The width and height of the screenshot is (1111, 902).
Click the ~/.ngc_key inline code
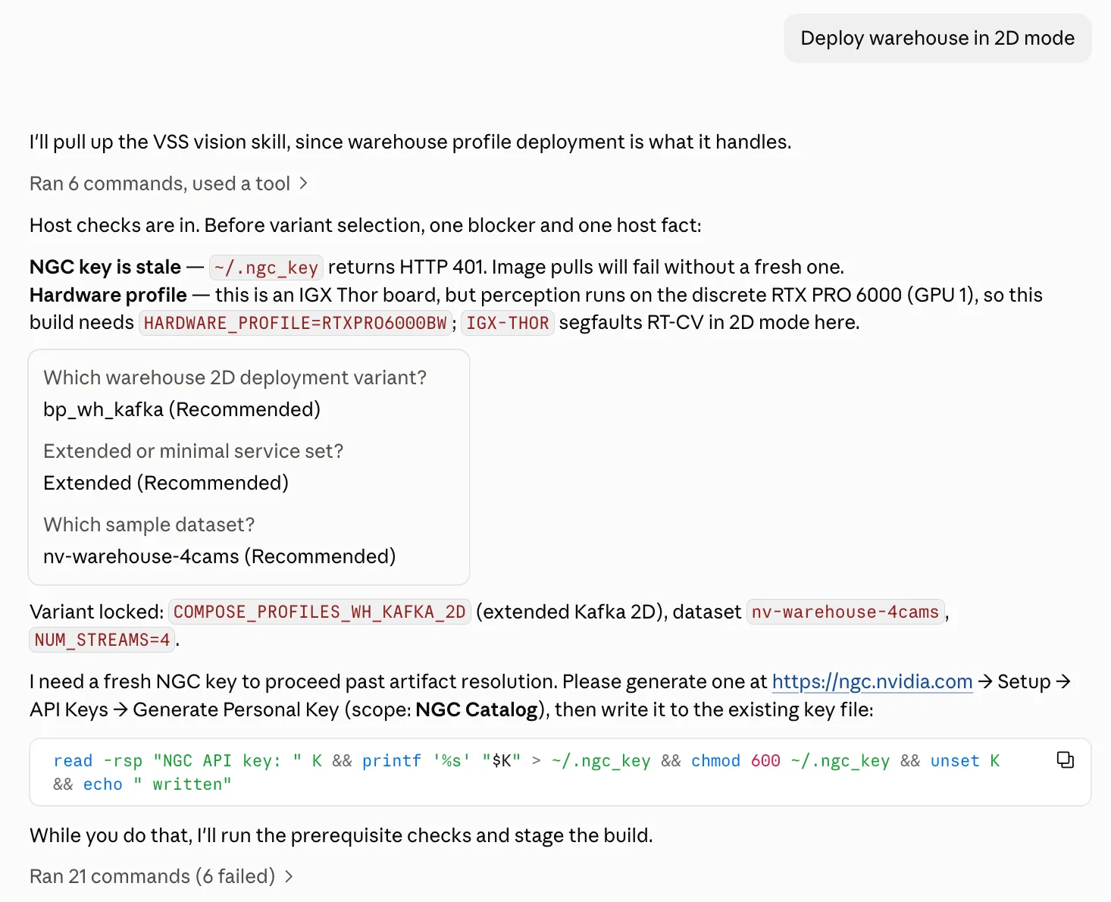pos(266,268)
